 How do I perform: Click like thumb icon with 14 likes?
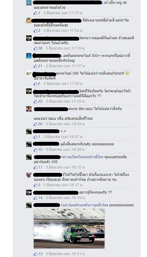coord(36,198)
